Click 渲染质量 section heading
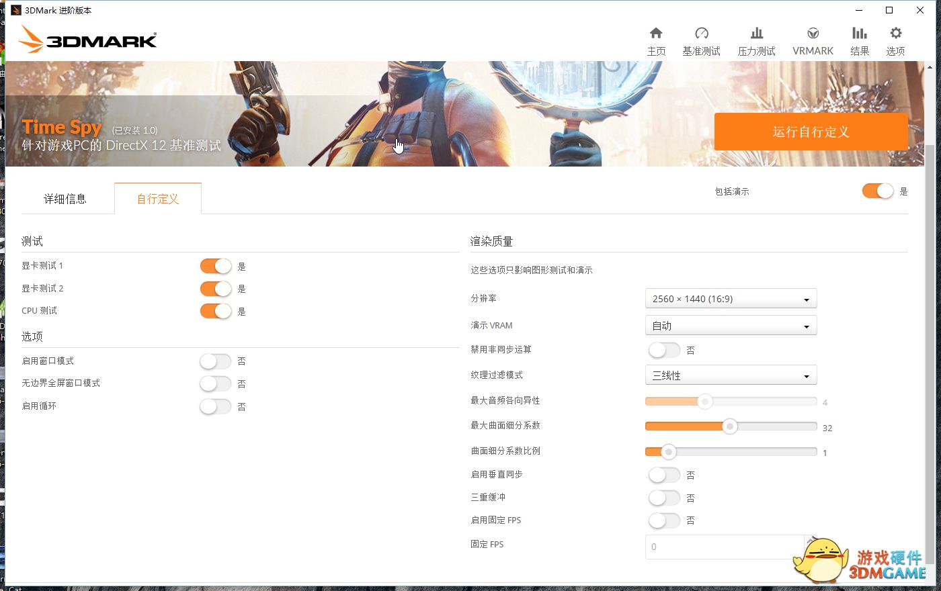 pos(491,241)
